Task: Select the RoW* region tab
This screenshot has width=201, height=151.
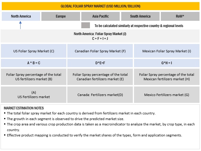Action: pyautogui.click(x=180, y=16)
